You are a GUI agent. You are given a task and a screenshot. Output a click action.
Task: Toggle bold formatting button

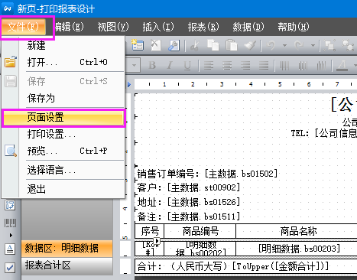(x=152, y=66)
